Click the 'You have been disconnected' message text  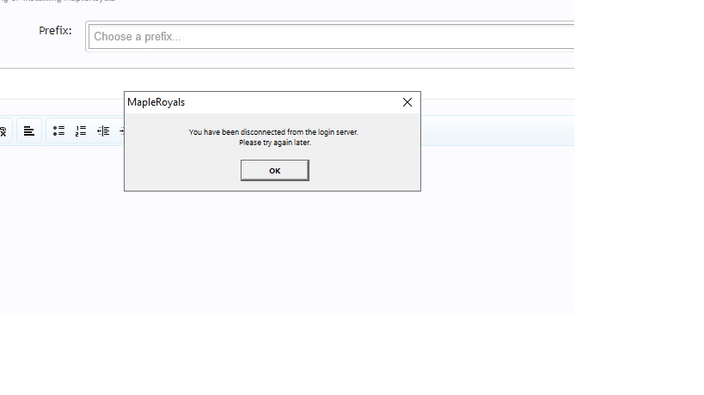click(x=273, y=132)
